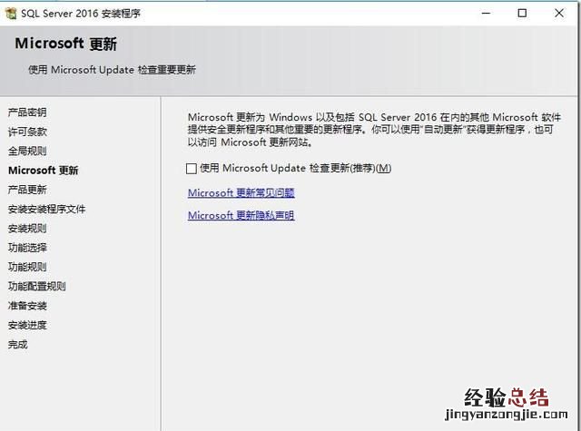Click the 使用 Microsoft Update 检查重要更新 subtitle

(112, 70)
